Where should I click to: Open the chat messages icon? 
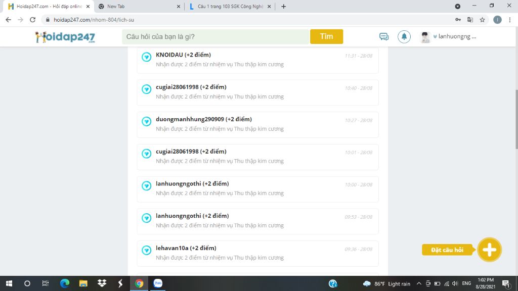[384, 36]
